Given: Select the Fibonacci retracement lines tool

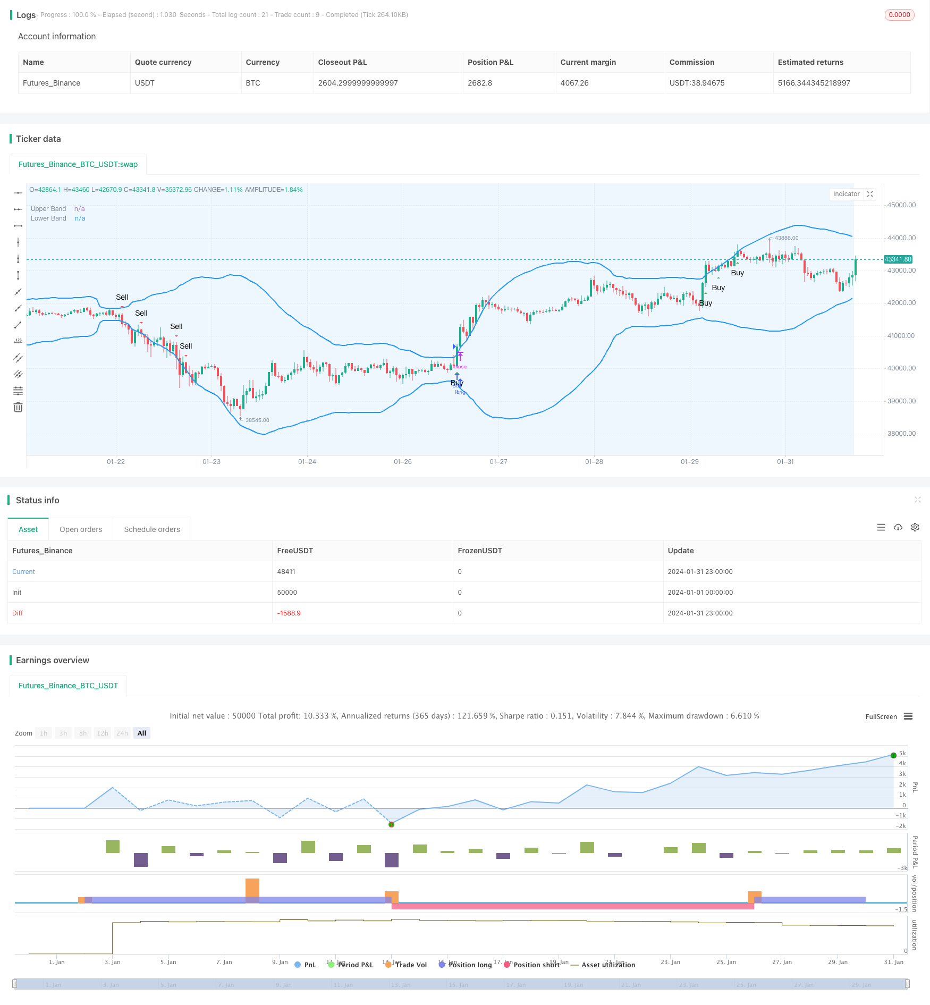Looking at the screenshot, I should tap(18, 391).
